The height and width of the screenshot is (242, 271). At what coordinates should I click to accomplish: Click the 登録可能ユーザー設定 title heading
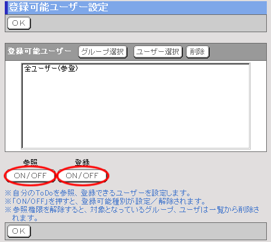[x=58, y=7]
